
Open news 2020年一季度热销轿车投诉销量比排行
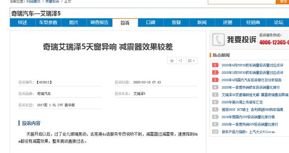coord(251,87)
